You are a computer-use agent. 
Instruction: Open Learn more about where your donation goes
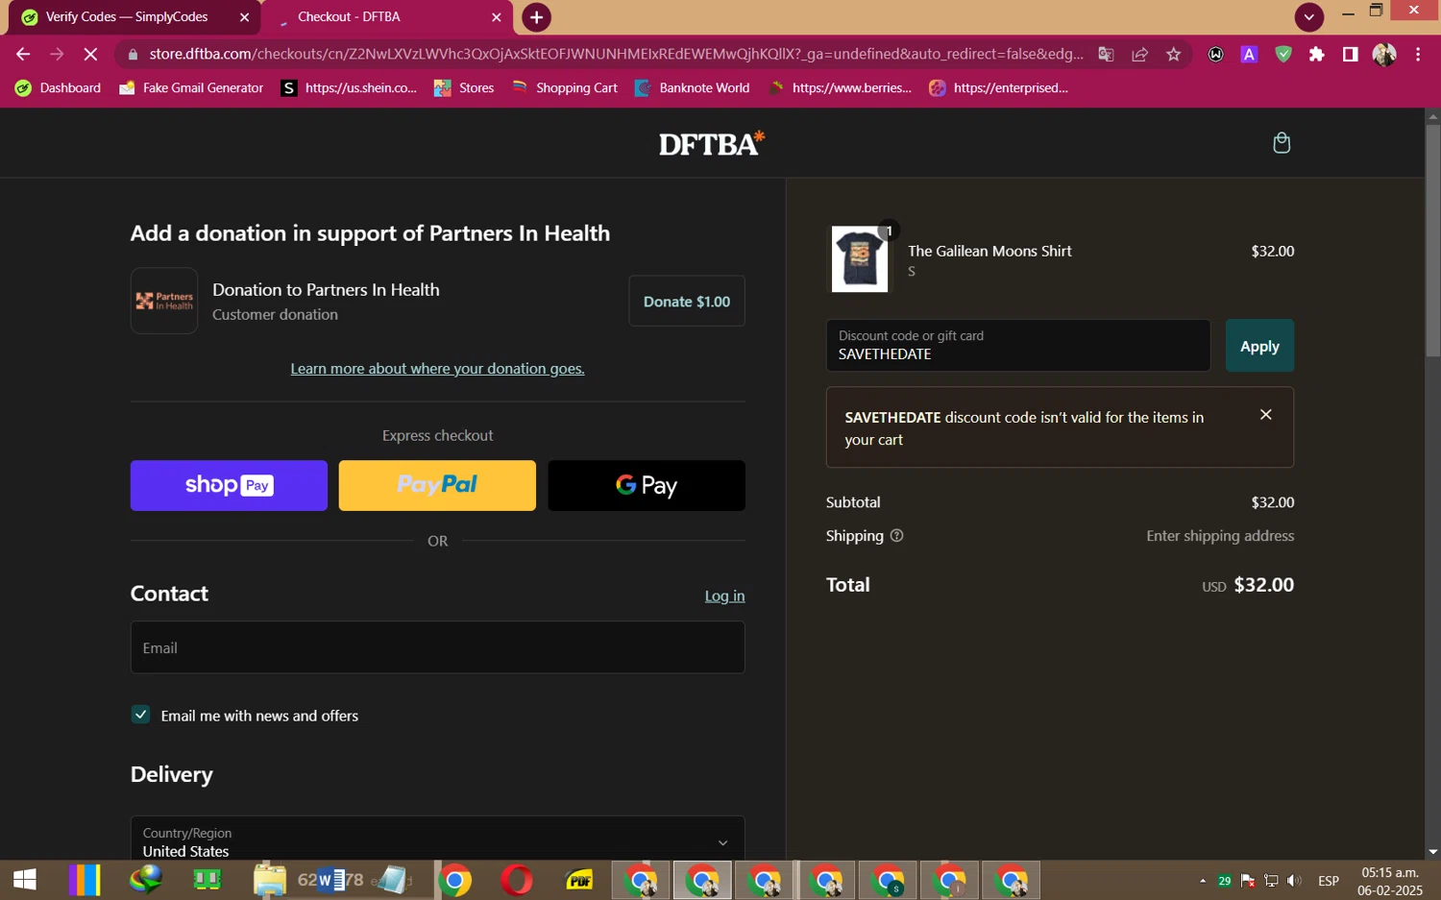[437, 369]
